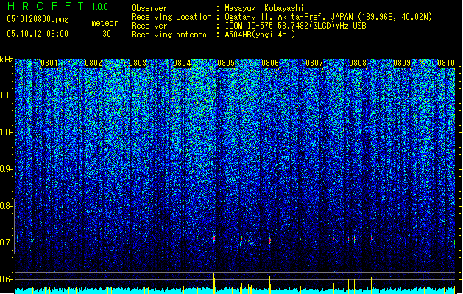Click the 0809 time marker
Image resolution: width=463 pixels, height=294 pixels.
402,63
